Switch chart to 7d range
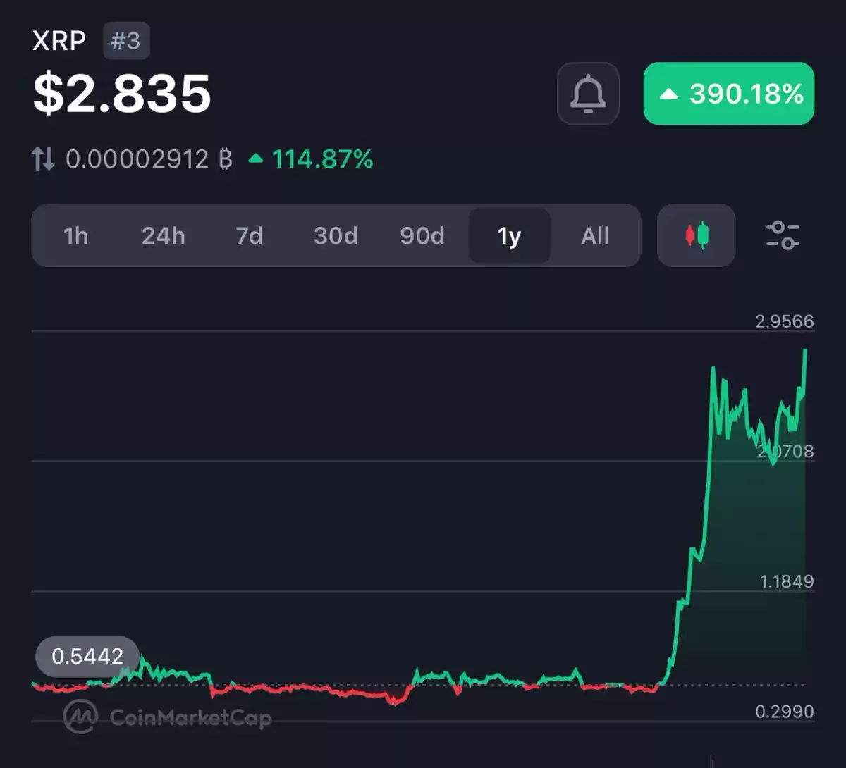This screenshot has width=846, height=768. click(249, 235)
